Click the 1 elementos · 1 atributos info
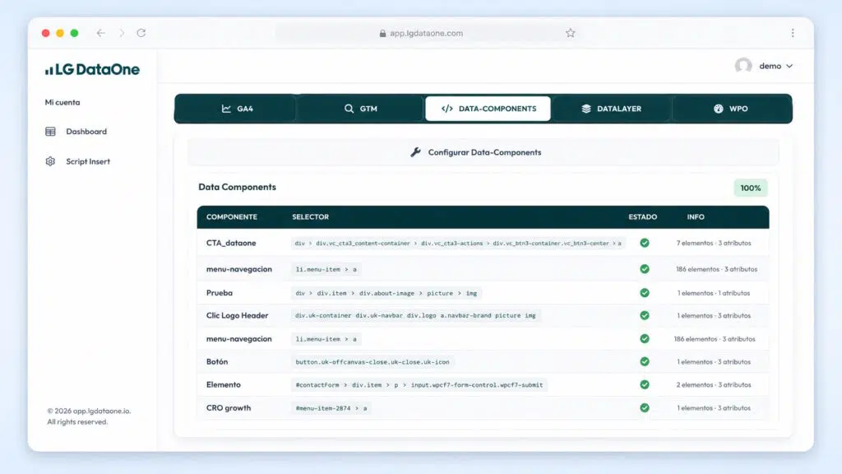This screenshot has width=842, height=474. tap(714, 293)
